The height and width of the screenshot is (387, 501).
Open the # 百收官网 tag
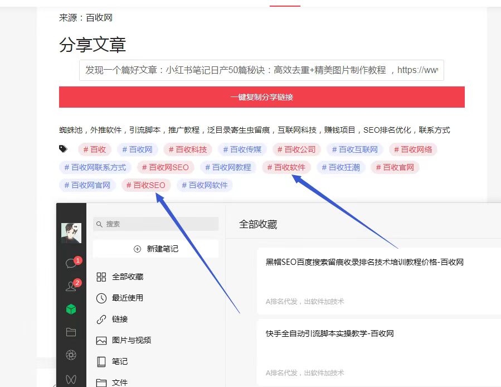(395, 167)
